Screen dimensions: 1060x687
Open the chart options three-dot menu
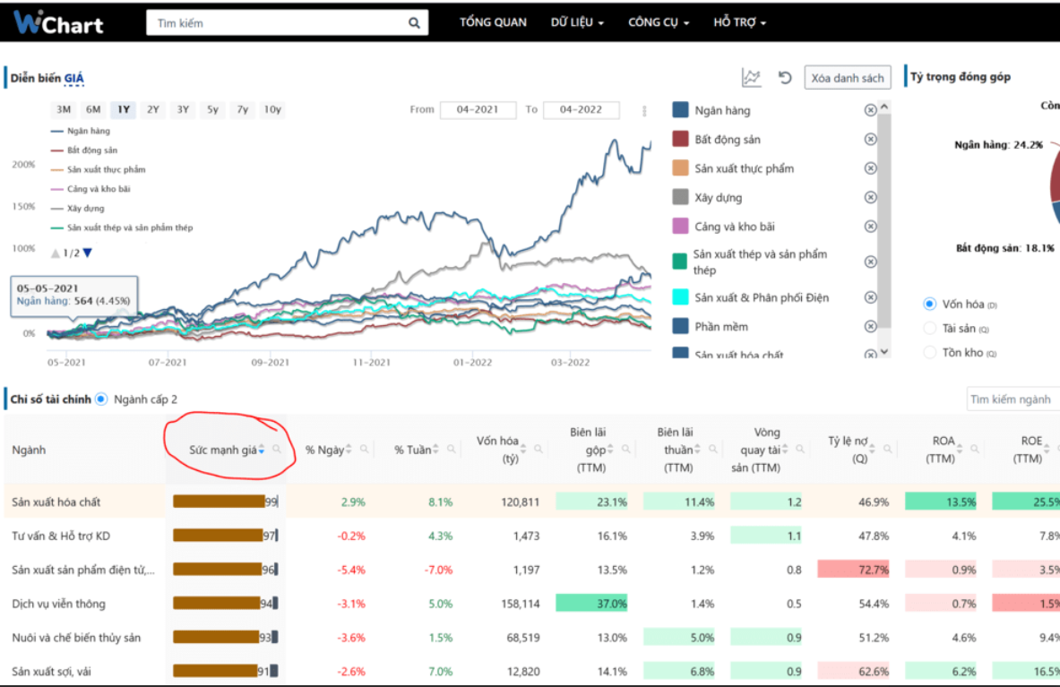pyautogui.click(x=644, y=110)
